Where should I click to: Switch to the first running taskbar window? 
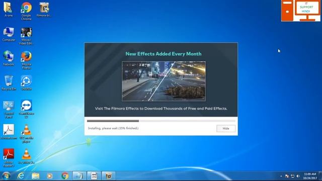click(x=79, y=176)
